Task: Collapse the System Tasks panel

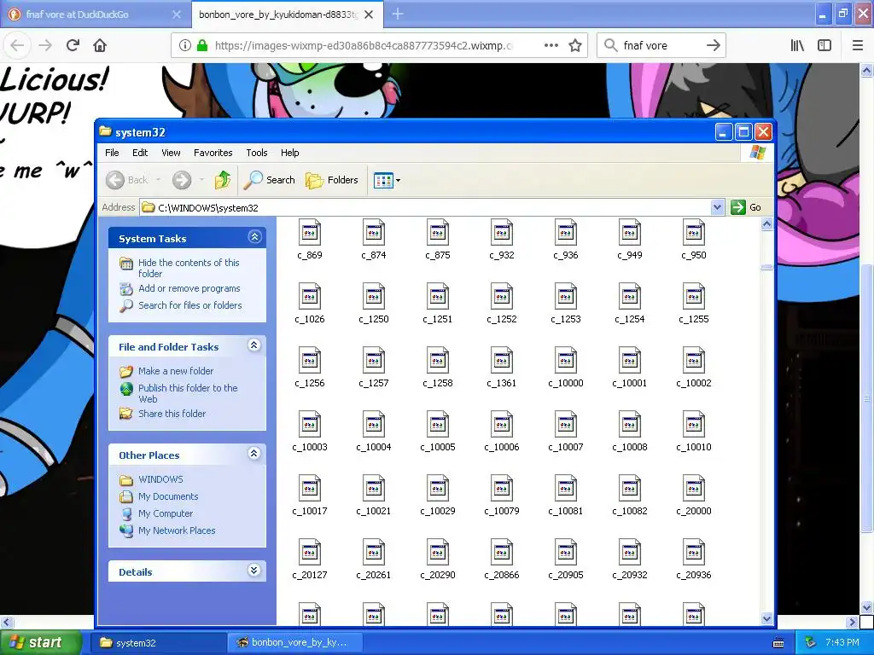Action: pos(254,237)
